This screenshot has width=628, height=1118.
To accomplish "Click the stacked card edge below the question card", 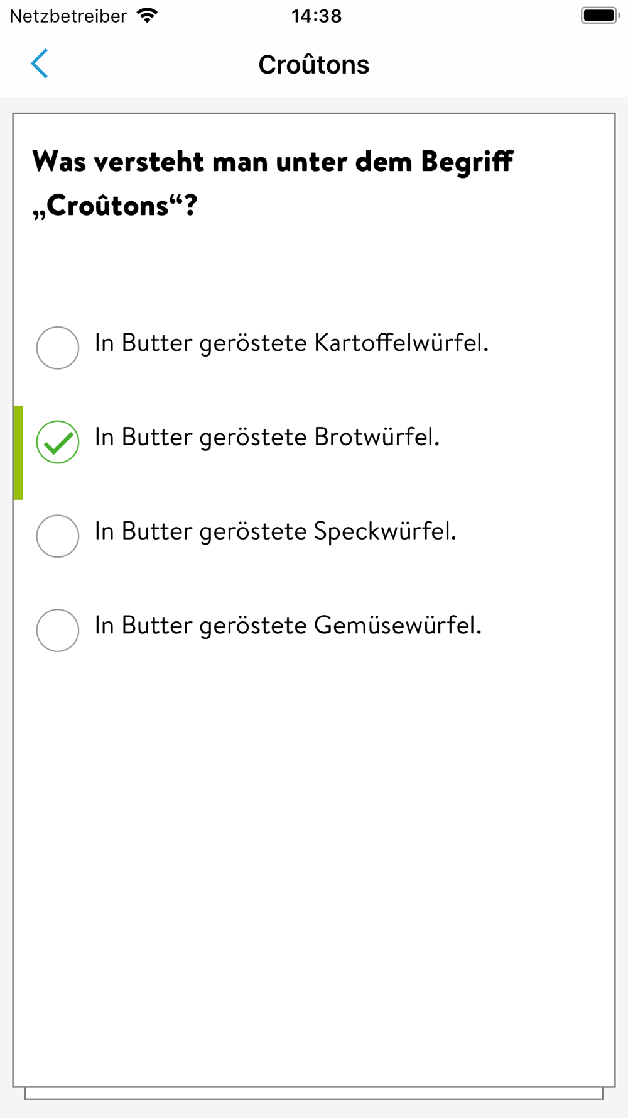I will point(314,1093).
